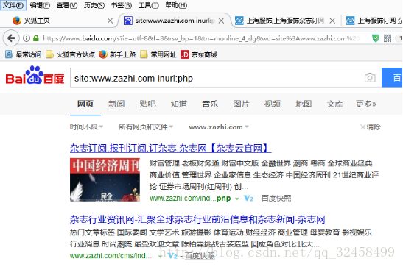The image size is (403, 267).
Task: Open the 帮助(H) menu
Action: click(x=176, y=5)
